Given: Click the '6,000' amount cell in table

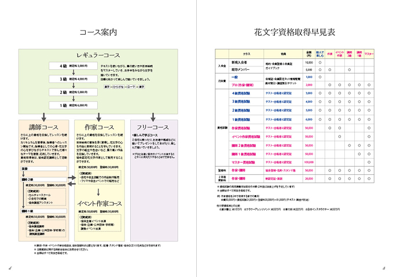Looking at the screenshot, I should 309,119.
